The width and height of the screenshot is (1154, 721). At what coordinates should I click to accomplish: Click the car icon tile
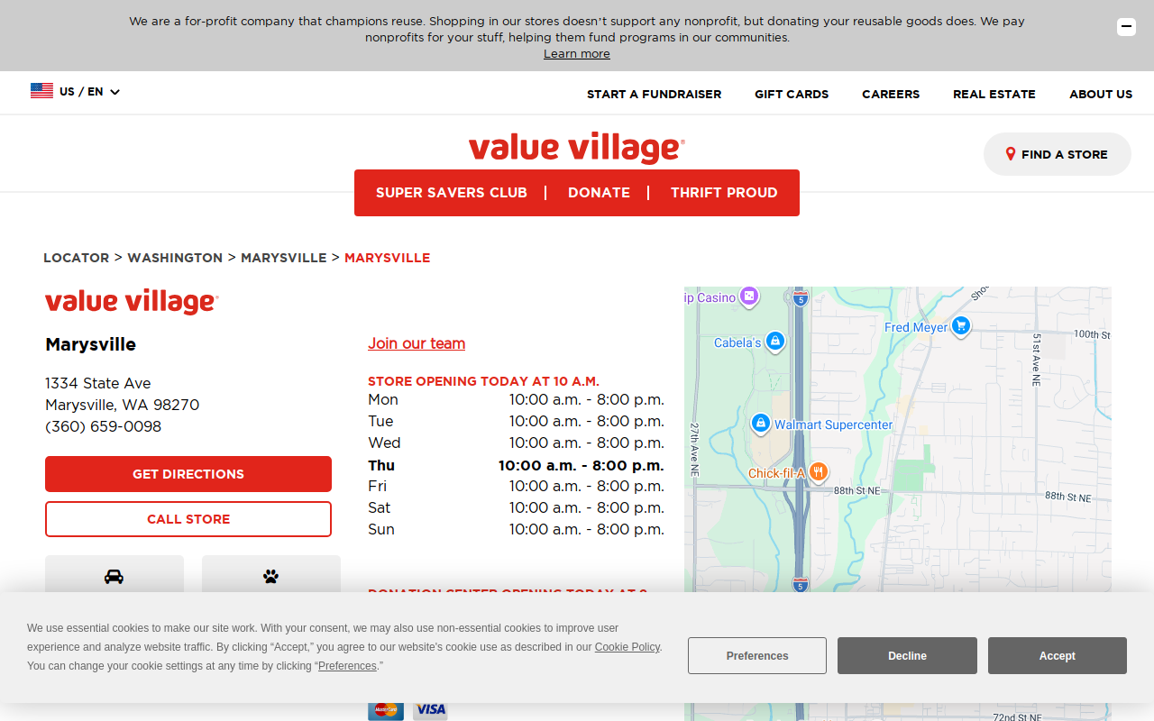tap(114, 576)
